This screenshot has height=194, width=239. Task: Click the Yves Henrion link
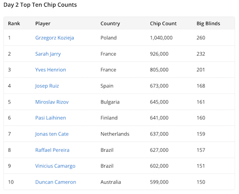(51, 70)
